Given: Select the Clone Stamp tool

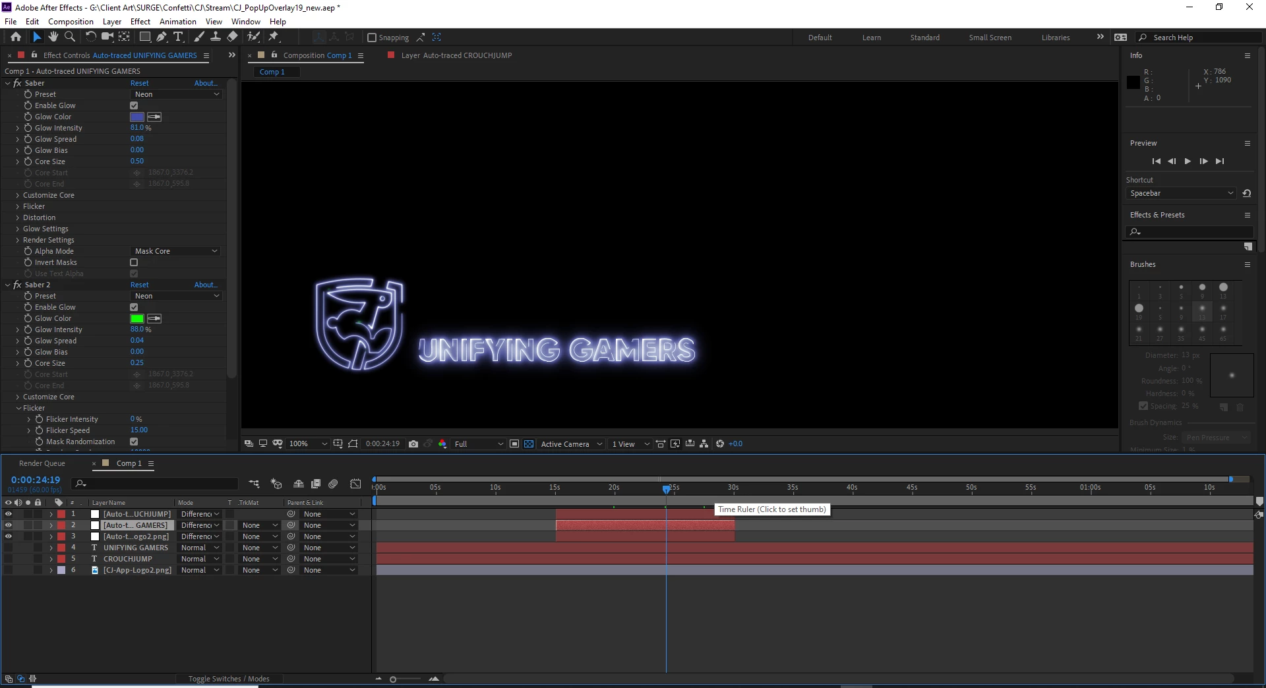Looking at the screenshot, I should click(x=216, y=37).
